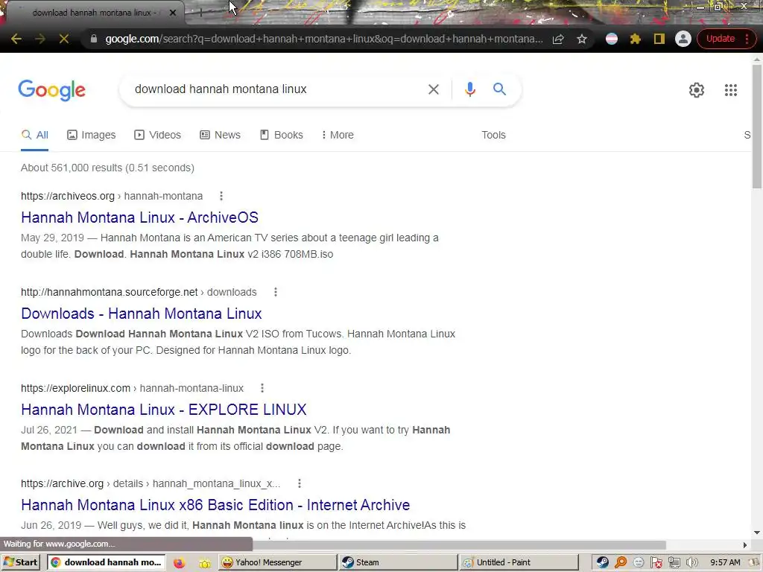Open the Google apps grid
Viewport: 763px width, 572px height.
click(730, 90)
